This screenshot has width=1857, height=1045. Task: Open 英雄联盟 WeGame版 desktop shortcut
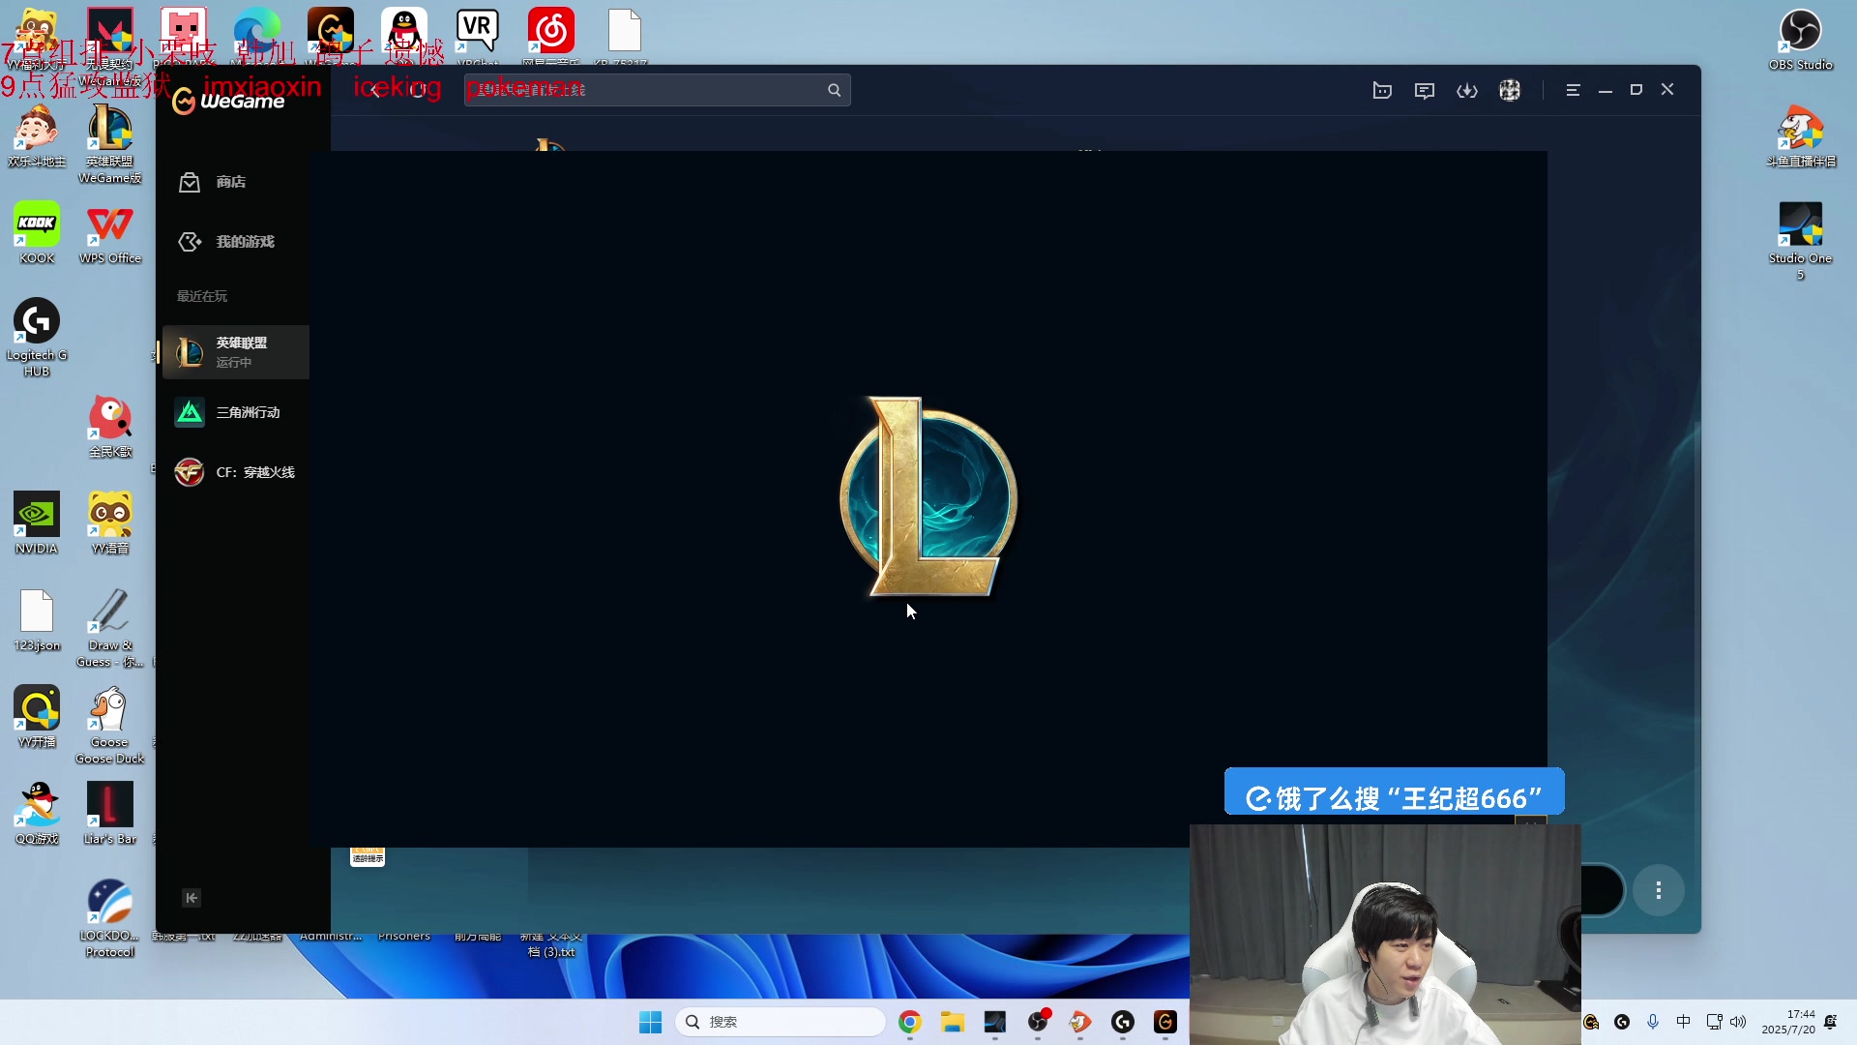coord(110,143)
